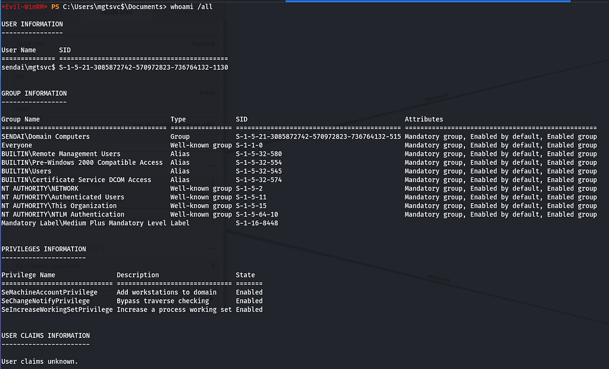
Task: Click the user SID ending in -1130
Action: (144, 67)
